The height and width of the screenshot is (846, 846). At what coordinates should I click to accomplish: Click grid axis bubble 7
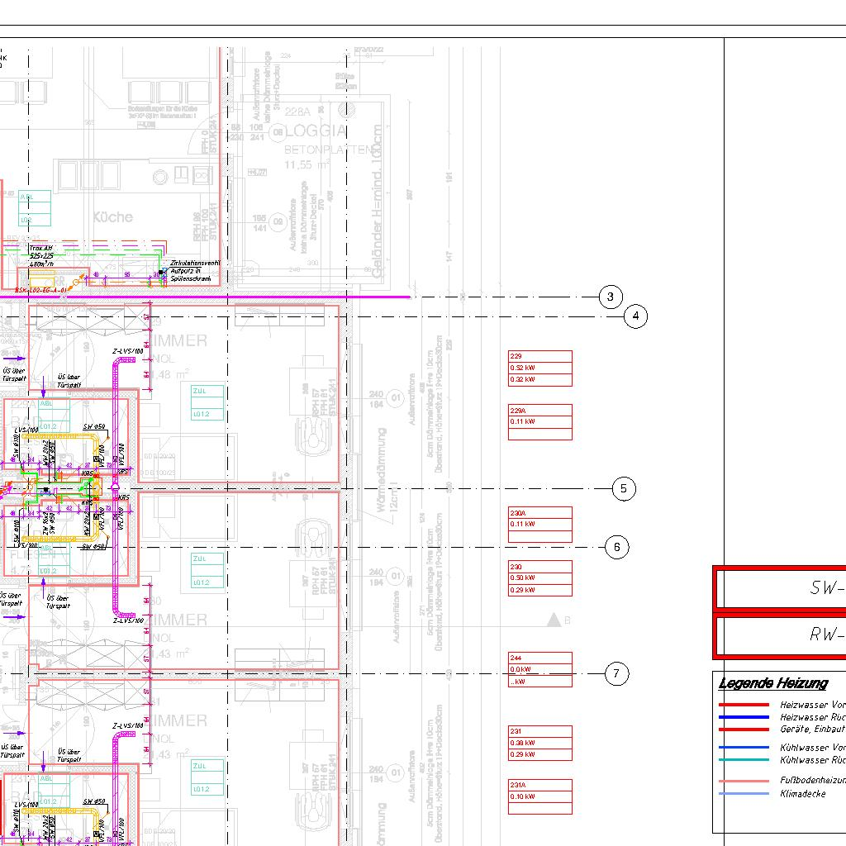pyautogui.click(x=617, y=674)
